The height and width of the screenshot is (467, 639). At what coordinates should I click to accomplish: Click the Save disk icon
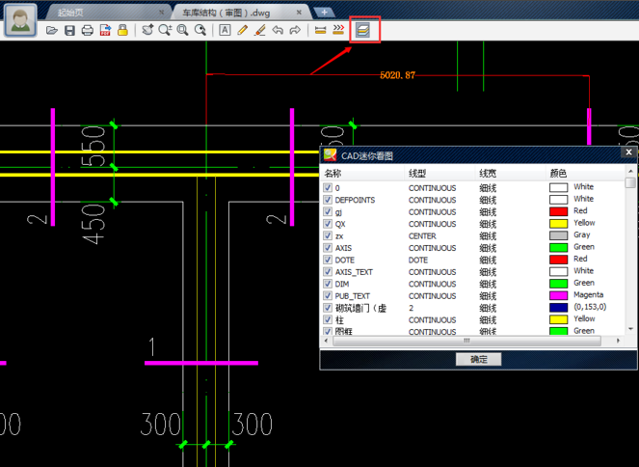click(x=69, y=31)
